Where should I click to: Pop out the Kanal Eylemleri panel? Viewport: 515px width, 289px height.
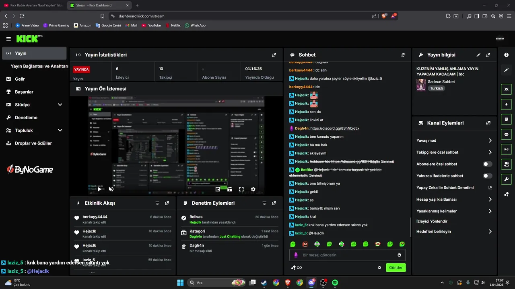pyautogui.click(x=488, y=123)
